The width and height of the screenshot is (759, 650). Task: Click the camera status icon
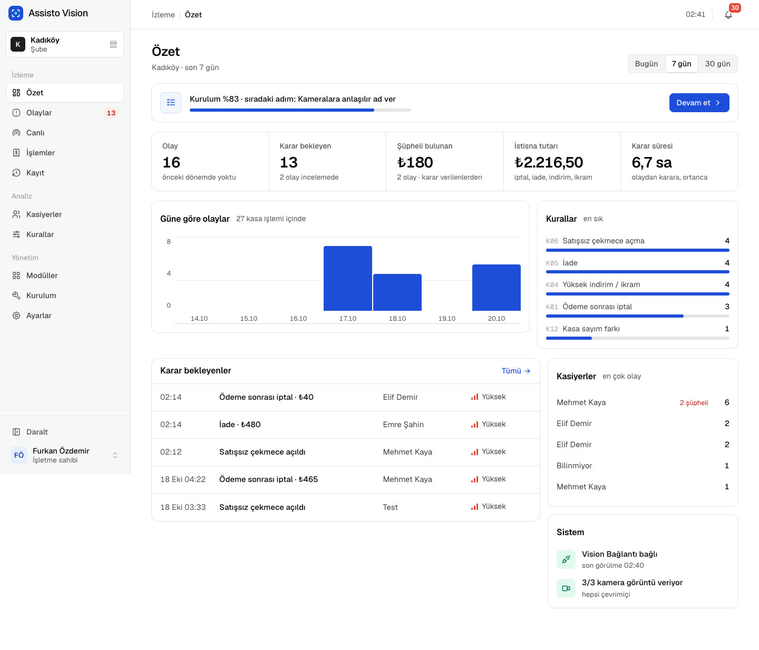pos(566,588)
